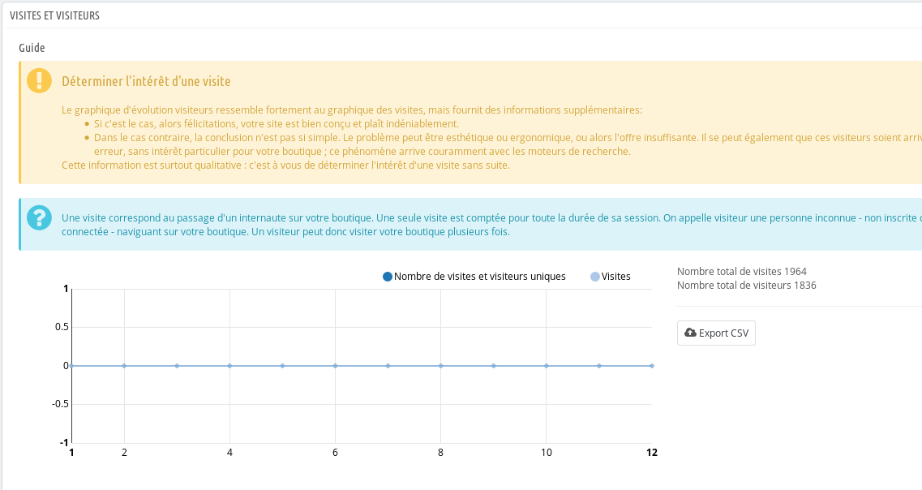
Task: Click 'Nombre total de visiteurs 1836' text
Action: [746, 286]
